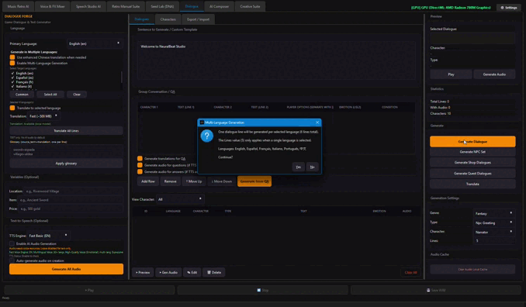Click the blue question mark icon
Screen dimensions: 526x307
tap(207, 136)
